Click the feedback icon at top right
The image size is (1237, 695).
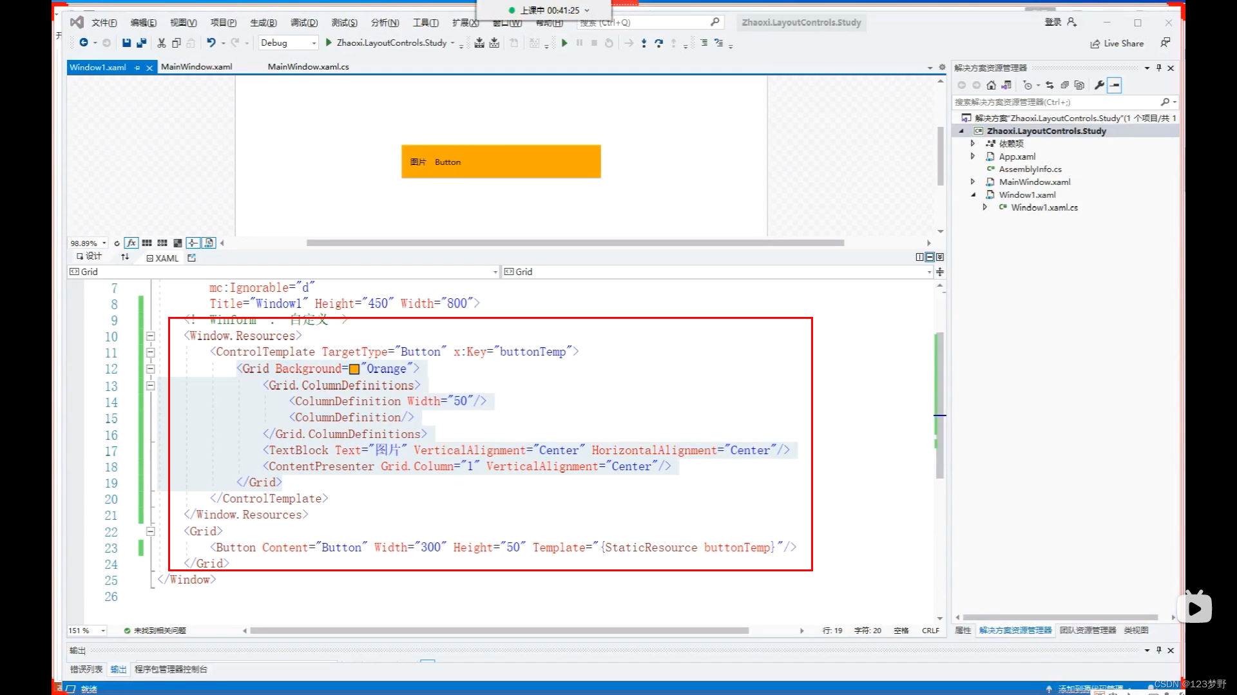coord(1165,43)
